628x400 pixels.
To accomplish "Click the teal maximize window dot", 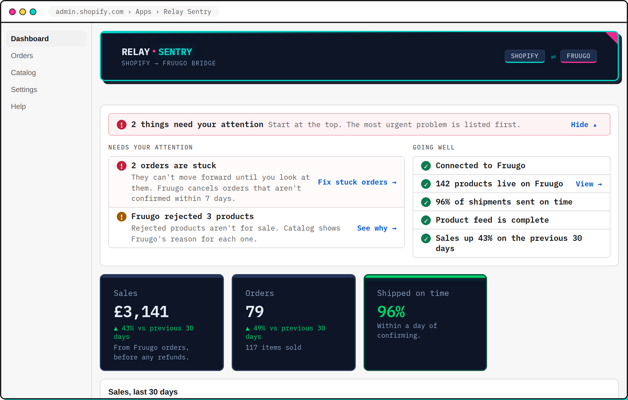I will point(33,12).
